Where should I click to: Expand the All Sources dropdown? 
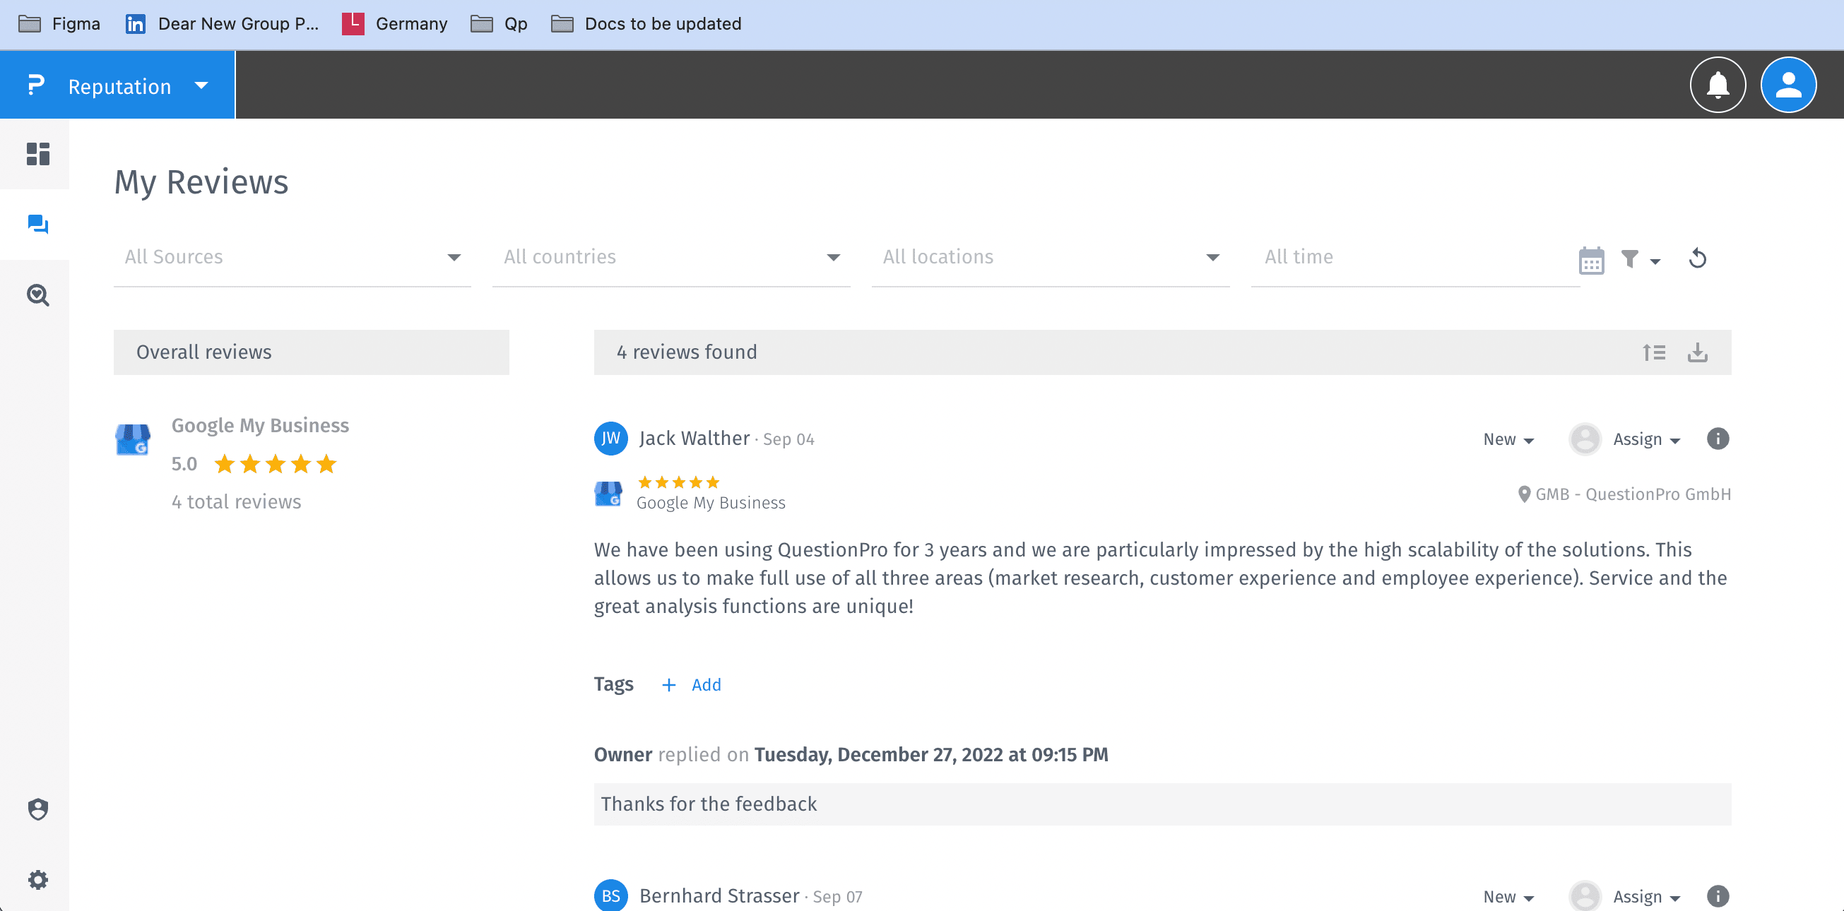(x=292, y=257)
